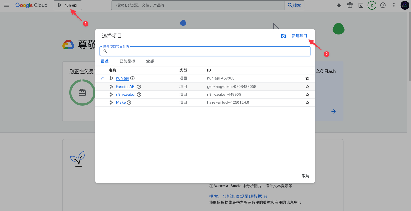Open the hamburger navigation menu
411x211 pixels.
coord(6,5)
